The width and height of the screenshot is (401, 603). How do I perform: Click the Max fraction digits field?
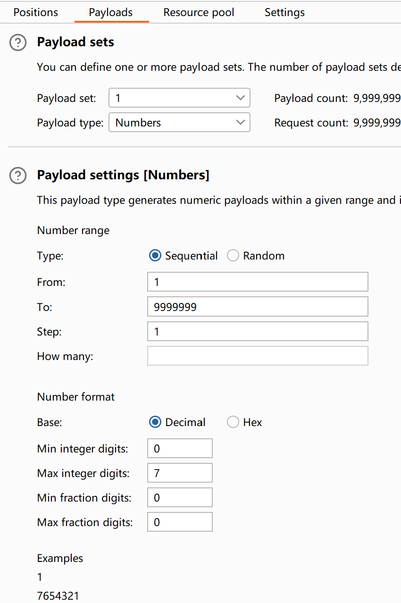point(180,522)
